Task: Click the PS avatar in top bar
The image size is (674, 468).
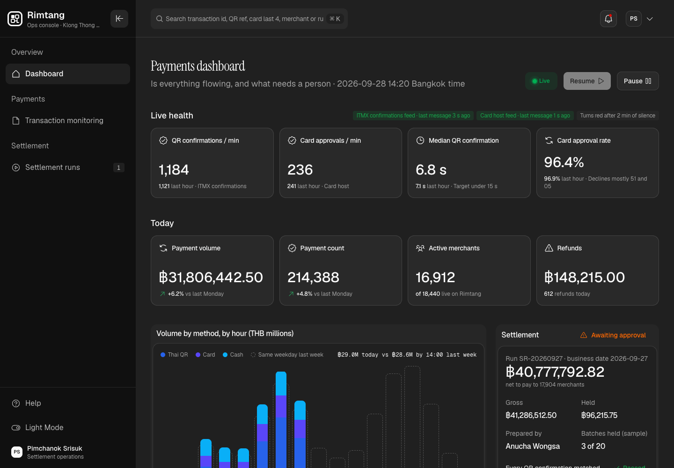Action: click(x=634, y=19)
